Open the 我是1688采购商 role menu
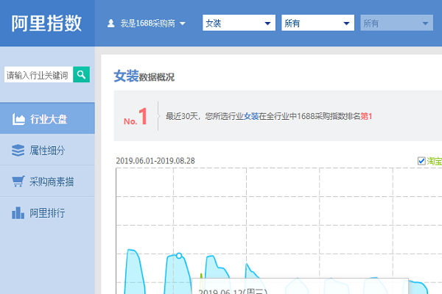 click(147, 23)
